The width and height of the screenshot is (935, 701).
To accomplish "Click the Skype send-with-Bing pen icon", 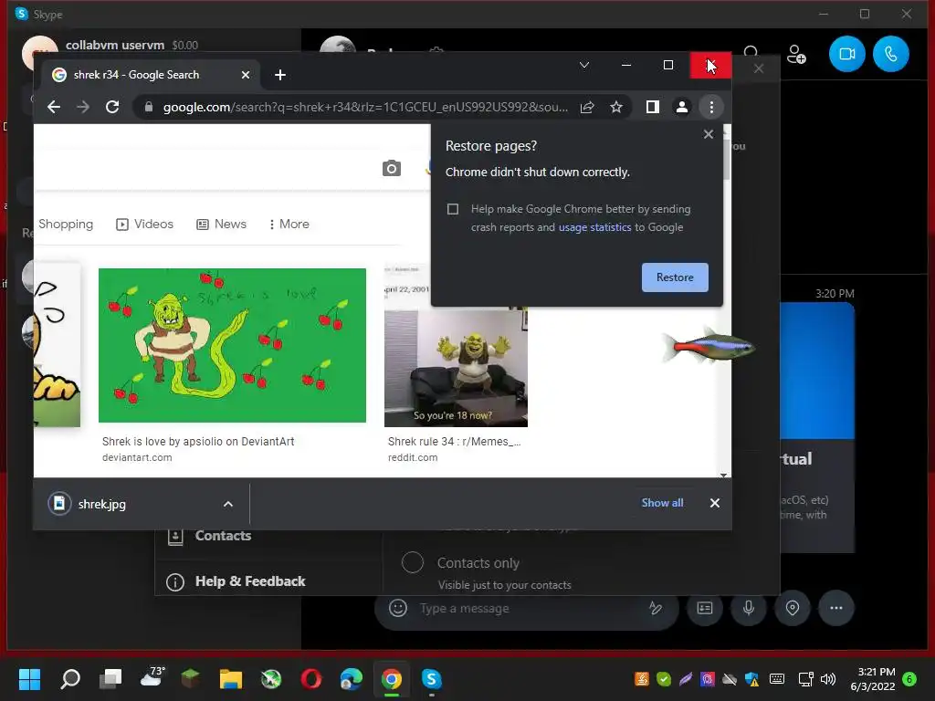I will point(656,608).
